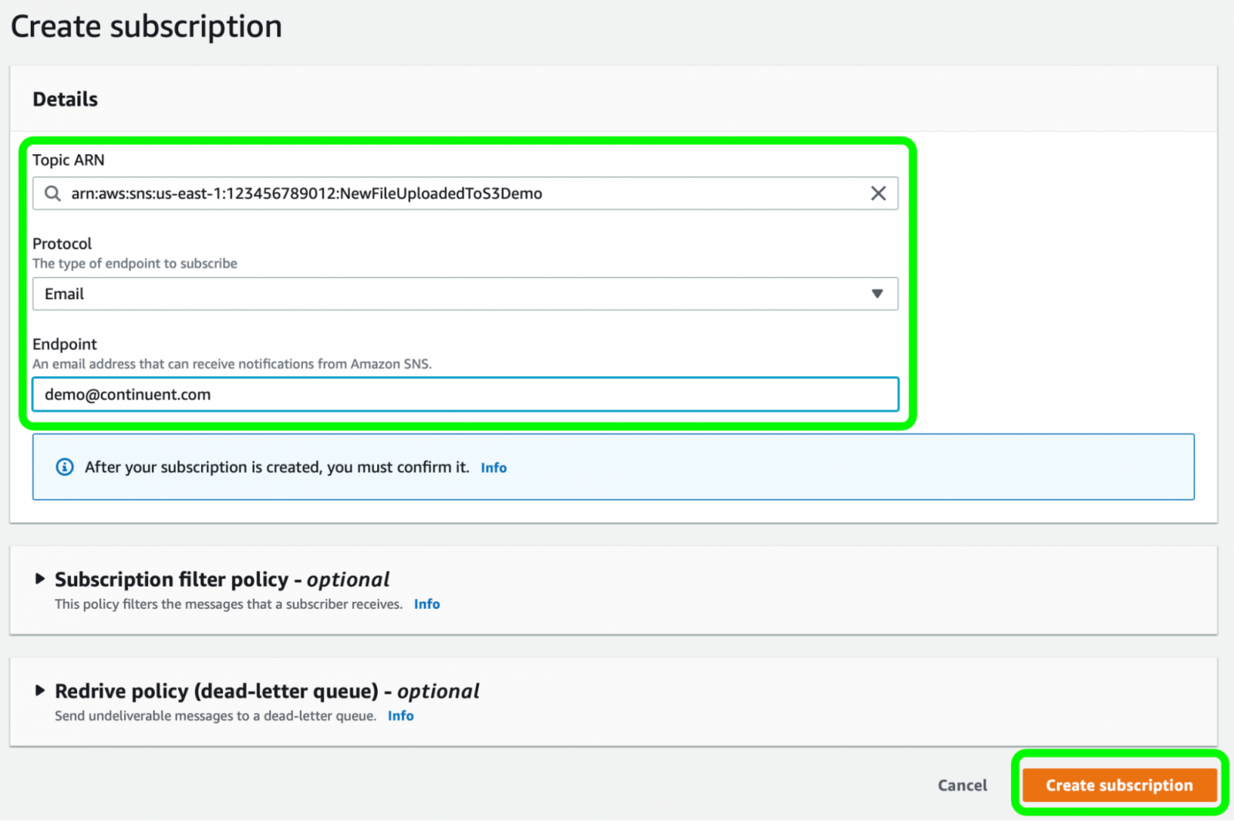1234x821 pixels.
Task: Click the Cancel button
Action: coord(962,785)
